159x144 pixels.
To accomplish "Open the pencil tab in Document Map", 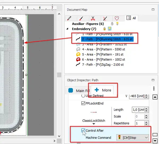I will click(x=69, y=18).
